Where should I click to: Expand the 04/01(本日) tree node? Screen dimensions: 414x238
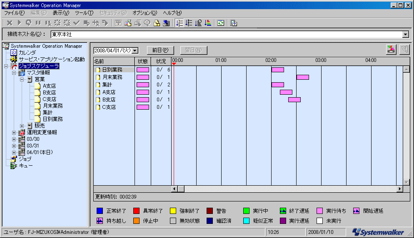point(14,152)
